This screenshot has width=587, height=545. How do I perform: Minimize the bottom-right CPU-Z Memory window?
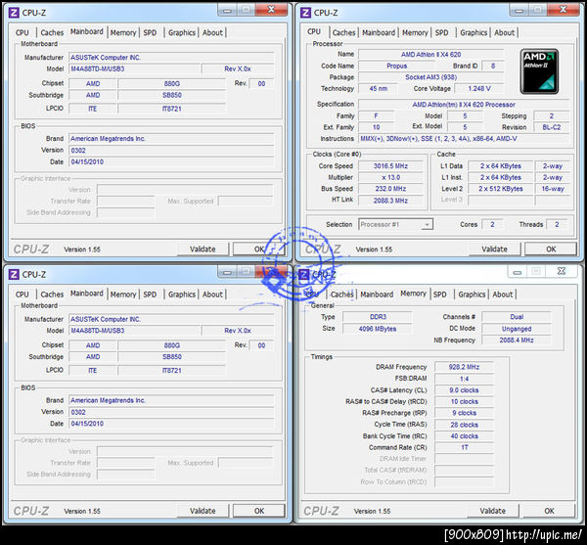(x=518, y=272)
